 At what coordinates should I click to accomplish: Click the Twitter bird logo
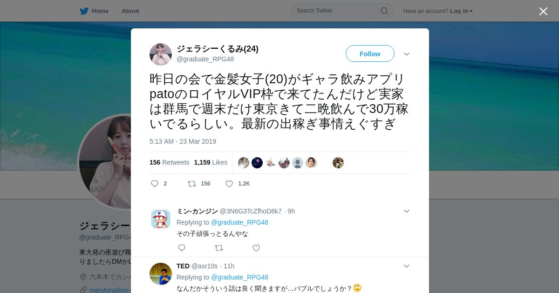[84, 11]
